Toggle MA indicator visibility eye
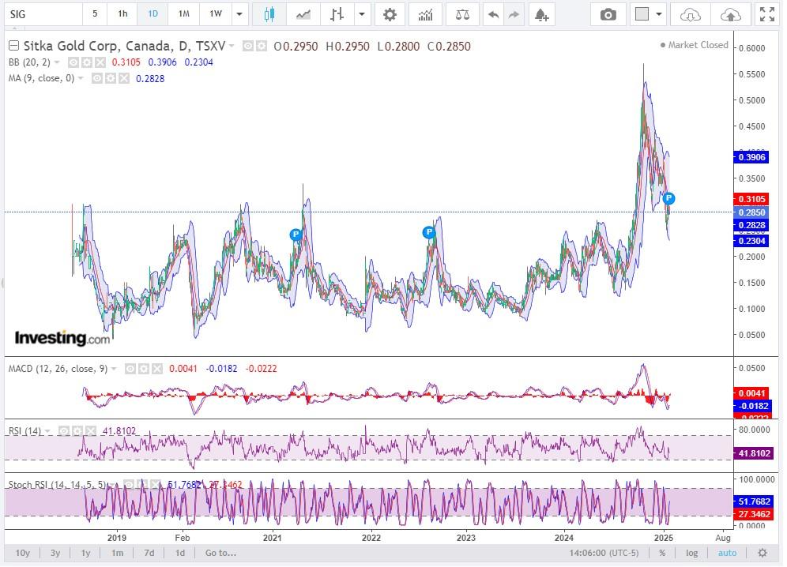787x567 pixels. [97, 79]
